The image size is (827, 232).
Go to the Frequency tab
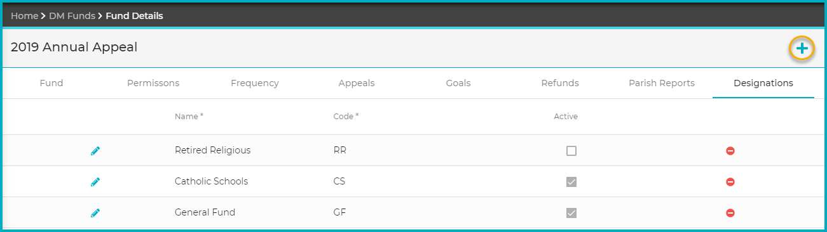pos(255,83)
